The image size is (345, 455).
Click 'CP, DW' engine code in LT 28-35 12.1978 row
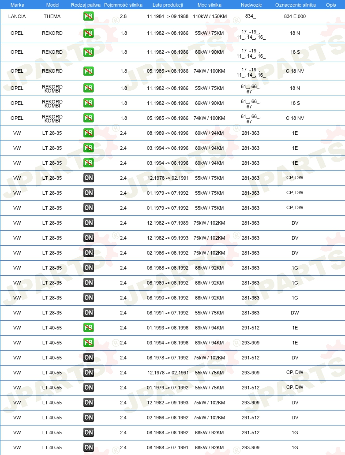coord(295,178)
